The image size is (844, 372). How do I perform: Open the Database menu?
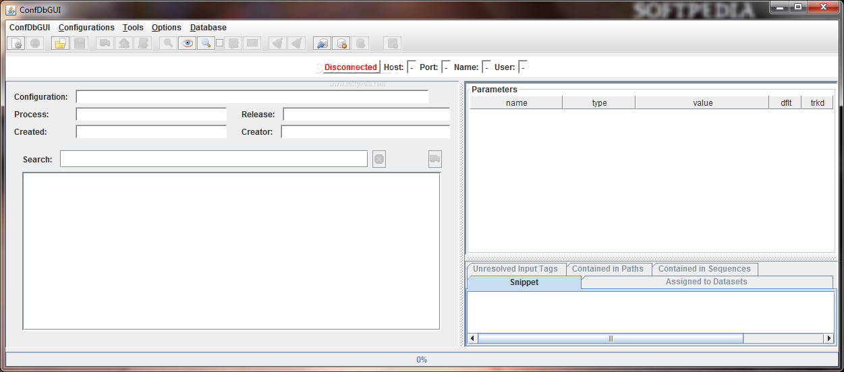click(208, 28)
